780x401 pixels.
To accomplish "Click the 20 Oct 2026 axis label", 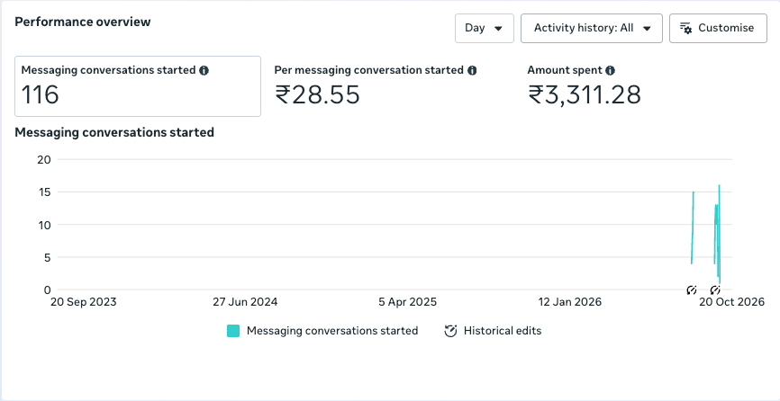I will [x=731, y=302].
